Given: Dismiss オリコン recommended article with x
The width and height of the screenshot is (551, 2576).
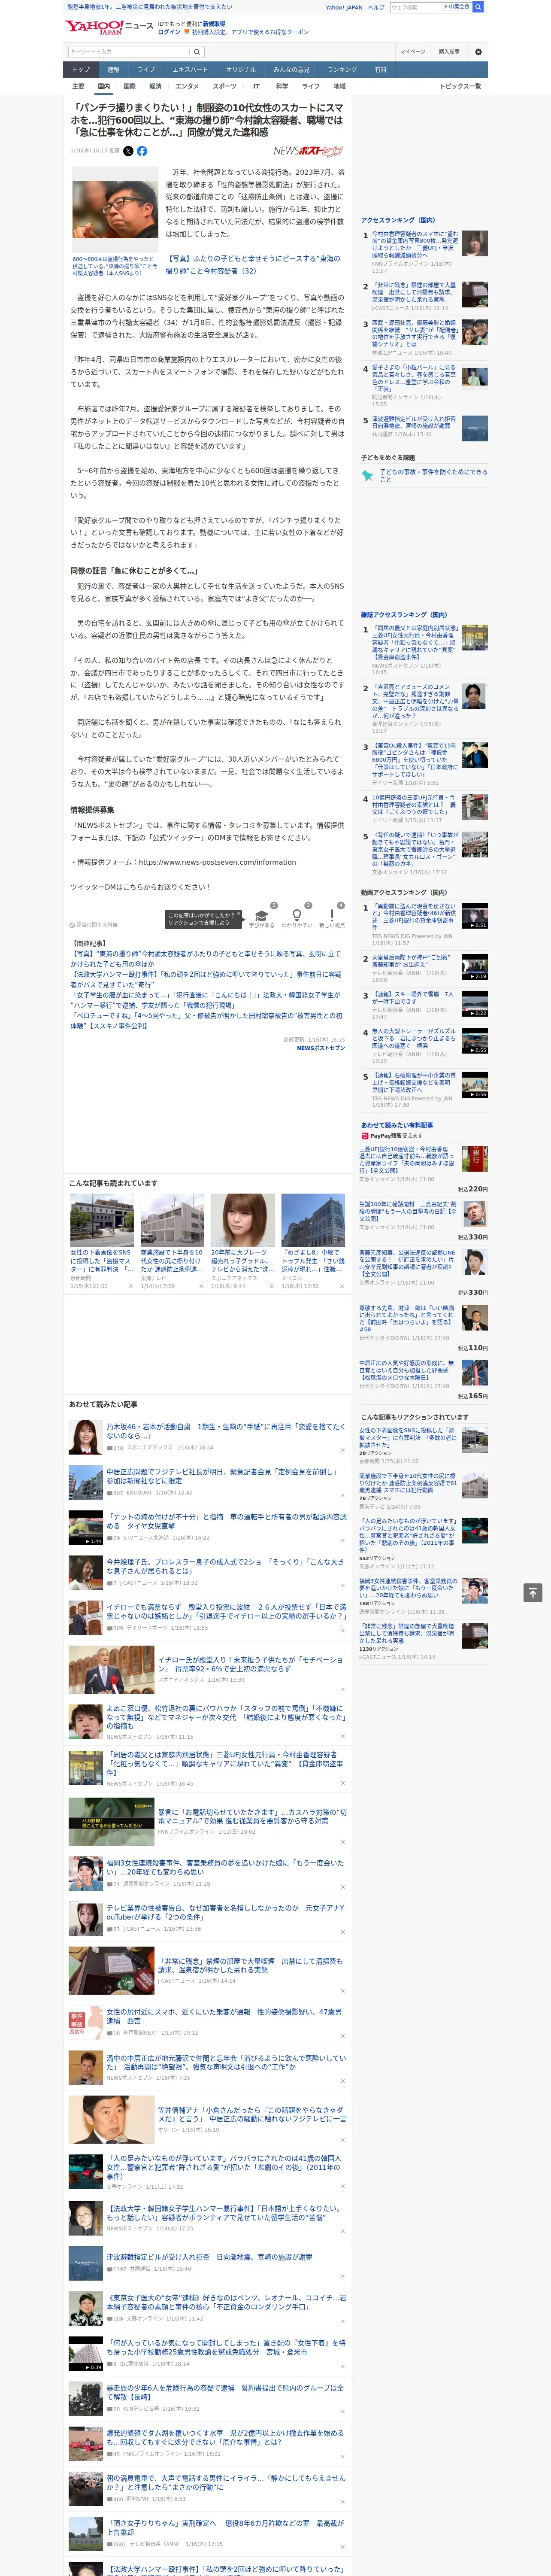Looking at the screenshot, I should point(342,1286).
